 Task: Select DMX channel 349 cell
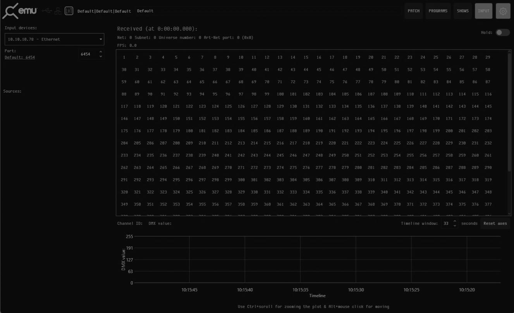point(124,204)
